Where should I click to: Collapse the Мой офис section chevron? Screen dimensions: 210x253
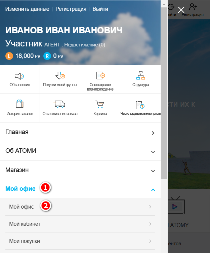[x=153, y=190]
